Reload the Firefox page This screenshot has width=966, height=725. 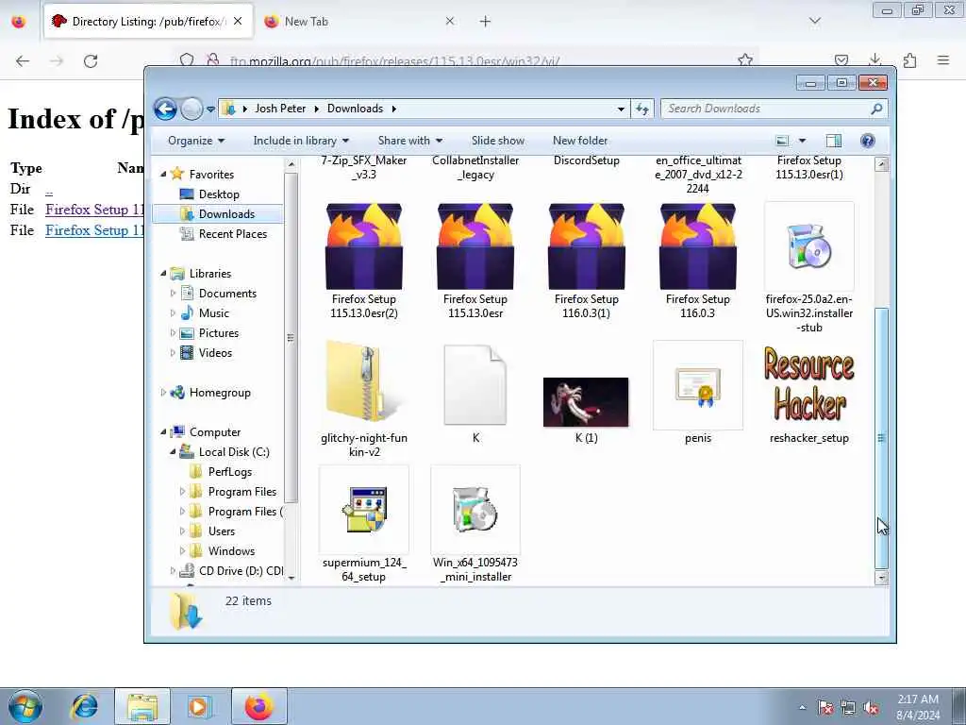click(x=91, y=60)
